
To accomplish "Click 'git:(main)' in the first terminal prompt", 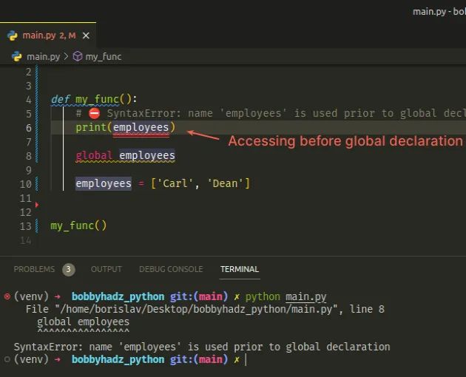I will 199,296.
